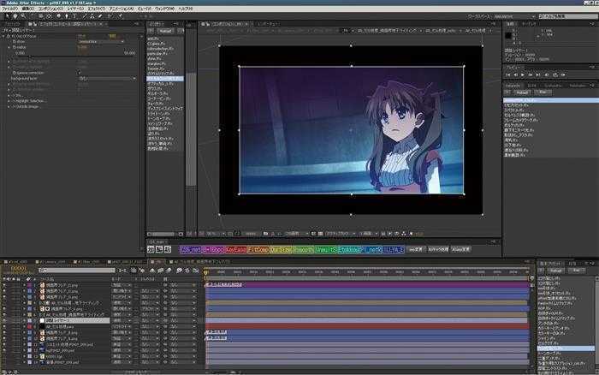Image resolution: width=599 pixels, height=375 pixels.
Task: Click the snapshot camera icon below viewer
Action: 265,233
